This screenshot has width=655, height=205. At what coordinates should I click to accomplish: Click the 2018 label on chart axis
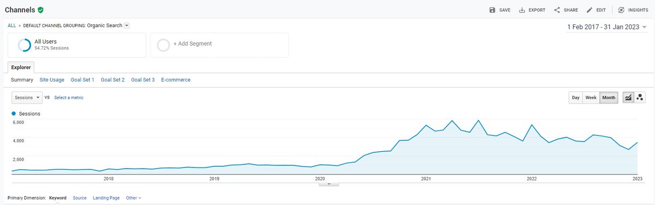[109, 178]
